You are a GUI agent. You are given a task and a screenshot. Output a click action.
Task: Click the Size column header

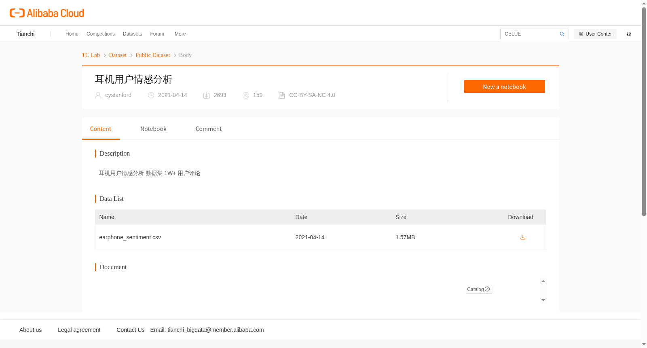pos(401,217)
